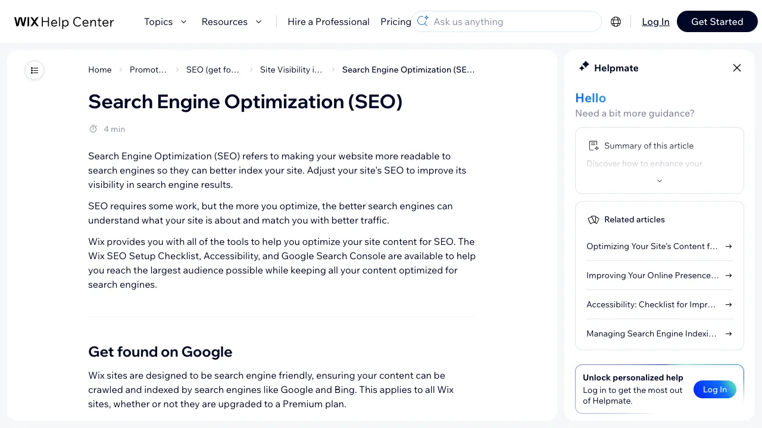Click the Get Started button
This screenshot has height=428, width=762.
coord(717,21)
